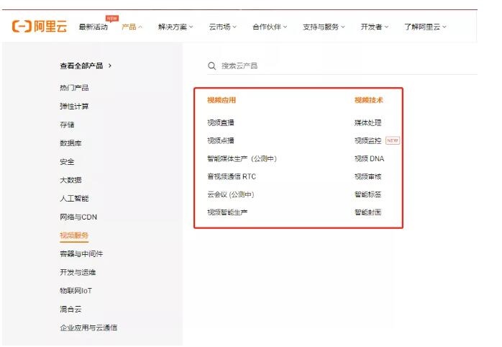Select 开发与运维 category
Screen dimensions: 502x347
78,272
